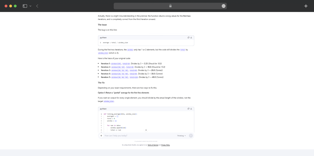Go back with the browser back arrow

tap(37, 6)
